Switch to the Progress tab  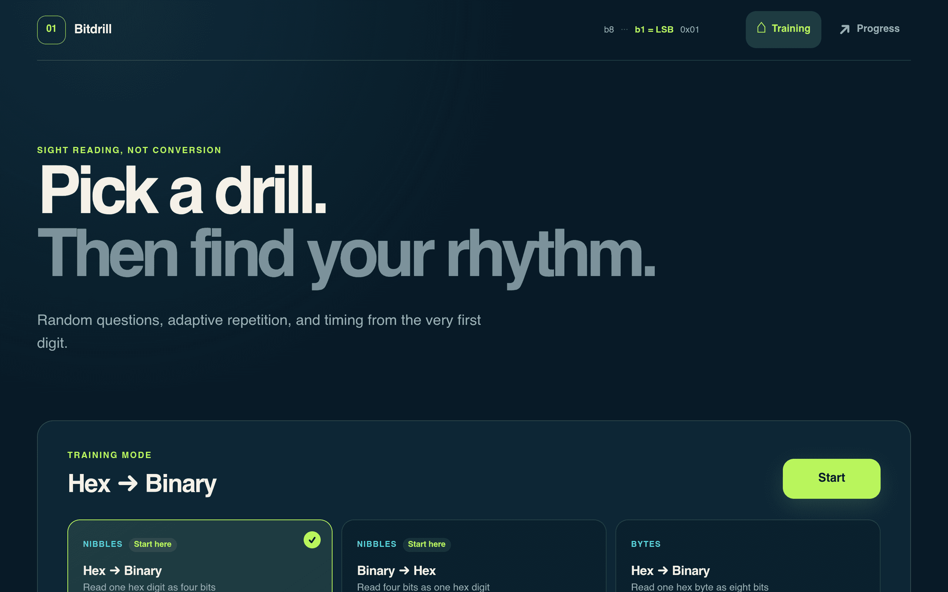[869, 29]
